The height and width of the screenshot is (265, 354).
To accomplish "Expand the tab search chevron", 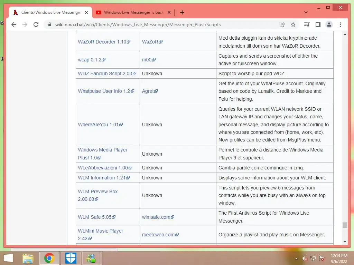I will [x=306, y=12].
